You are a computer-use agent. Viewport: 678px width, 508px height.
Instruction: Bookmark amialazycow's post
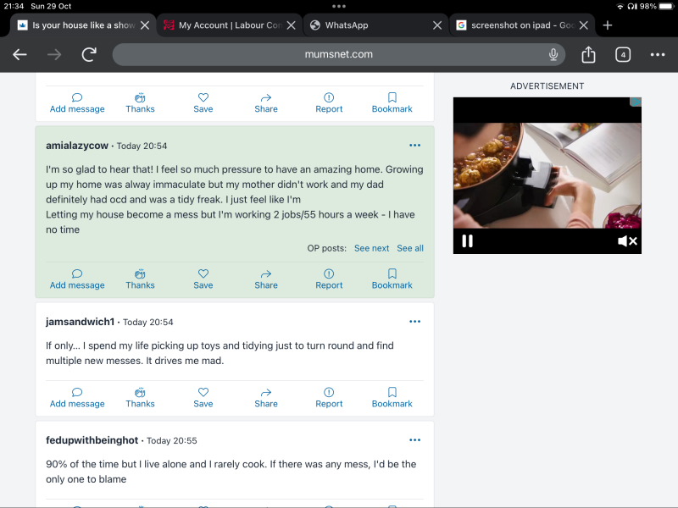pos(392,279)
